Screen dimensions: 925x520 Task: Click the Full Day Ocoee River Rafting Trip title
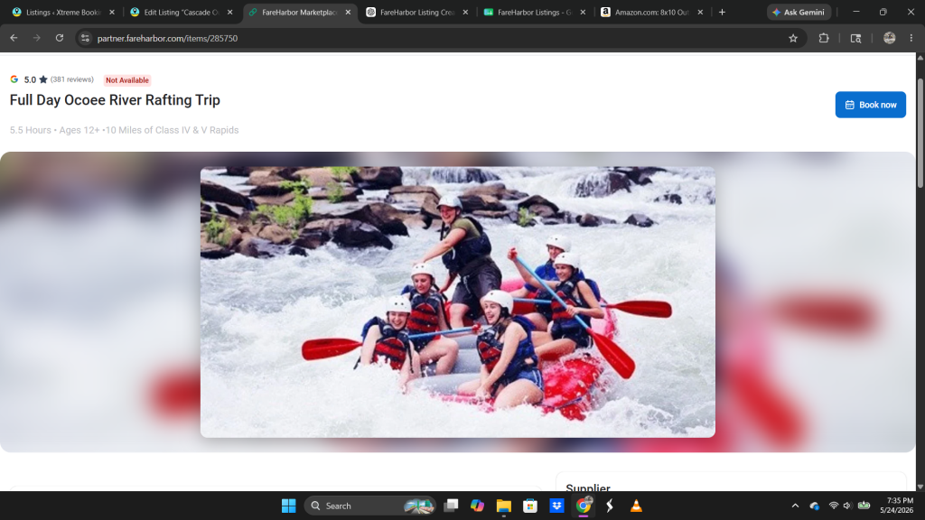pyautogui.click(x=115, y=100)
